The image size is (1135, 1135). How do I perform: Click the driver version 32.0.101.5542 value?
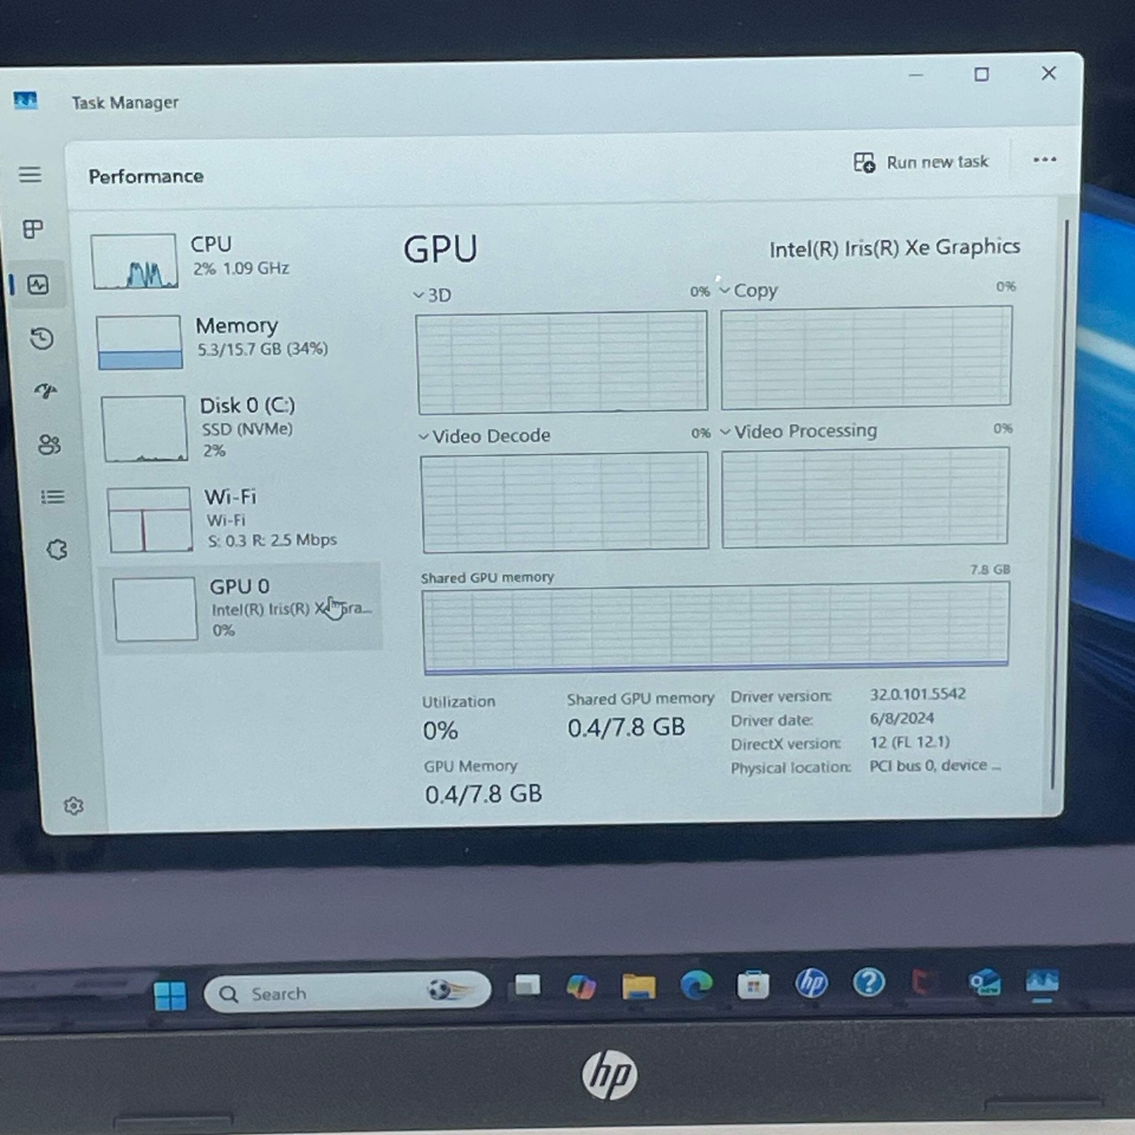918,694
